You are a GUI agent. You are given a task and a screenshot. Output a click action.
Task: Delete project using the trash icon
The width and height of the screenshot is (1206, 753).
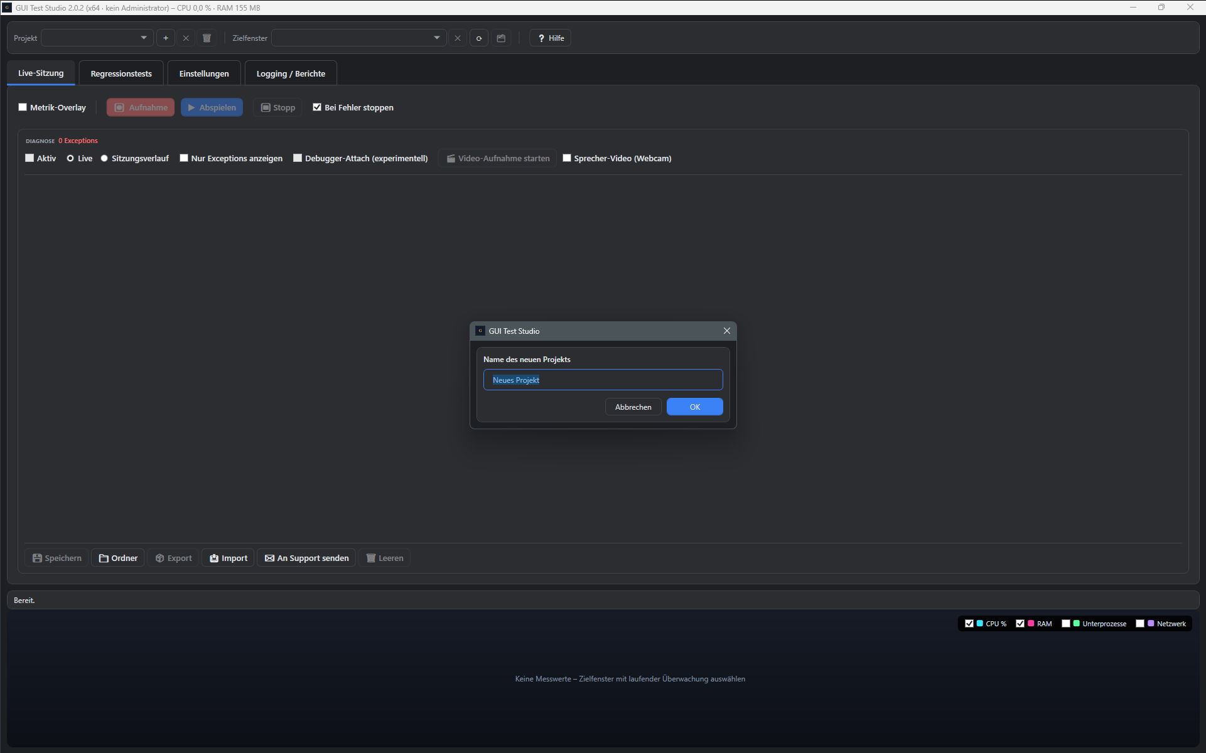tap(207, 38)
